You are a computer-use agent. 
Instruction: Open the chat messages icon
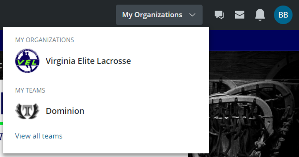click(219, 15)
